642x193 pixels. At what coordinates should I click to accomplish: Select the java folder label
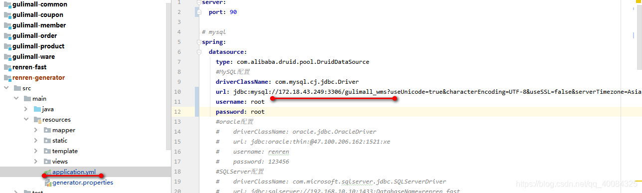tap(48, 109)
